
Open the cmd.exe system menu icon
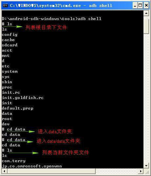point(5,5)
